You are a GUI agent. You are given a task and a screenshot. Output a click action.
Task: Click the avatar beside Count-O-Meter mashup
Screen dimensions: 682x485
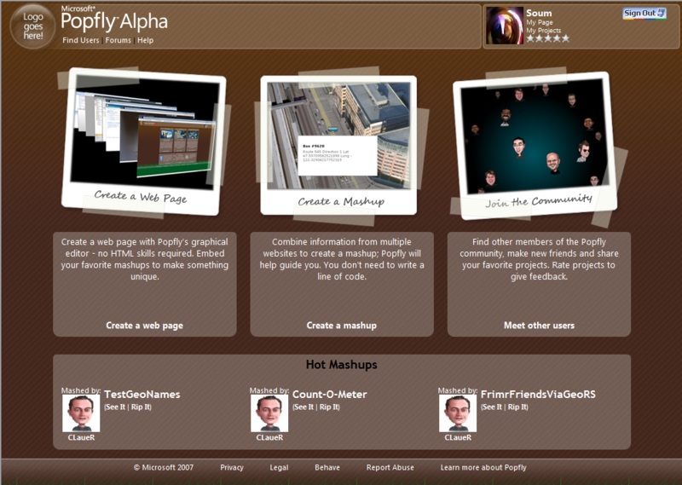(x=269, y=413)
